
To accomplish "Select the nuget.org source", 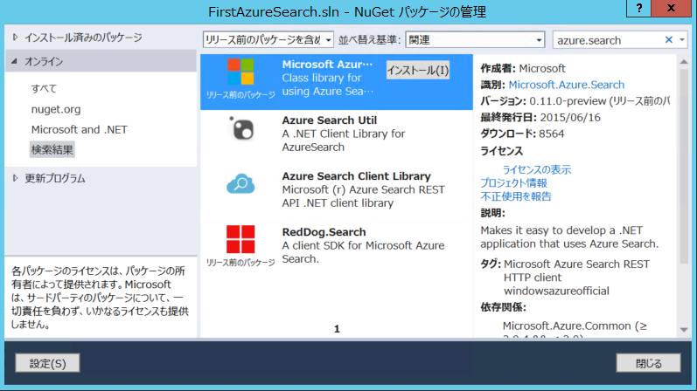I will point(56,109).
